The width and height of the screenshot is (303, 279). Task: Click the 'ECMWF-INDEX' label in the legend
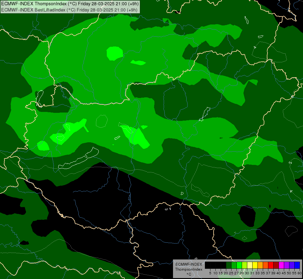[x=188, y=264]
